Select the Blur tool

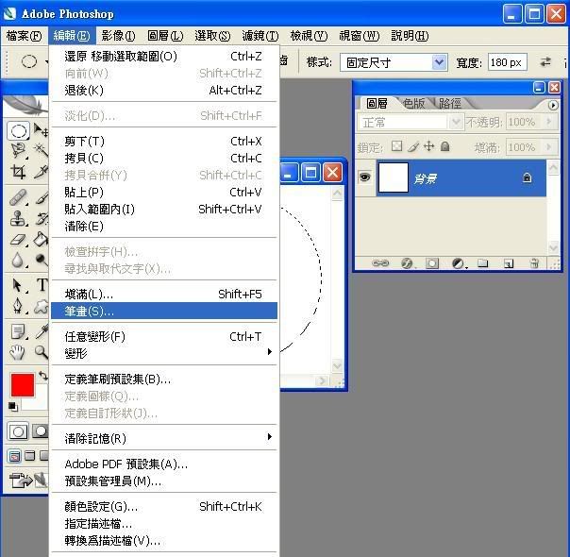[x=18, y=261]
